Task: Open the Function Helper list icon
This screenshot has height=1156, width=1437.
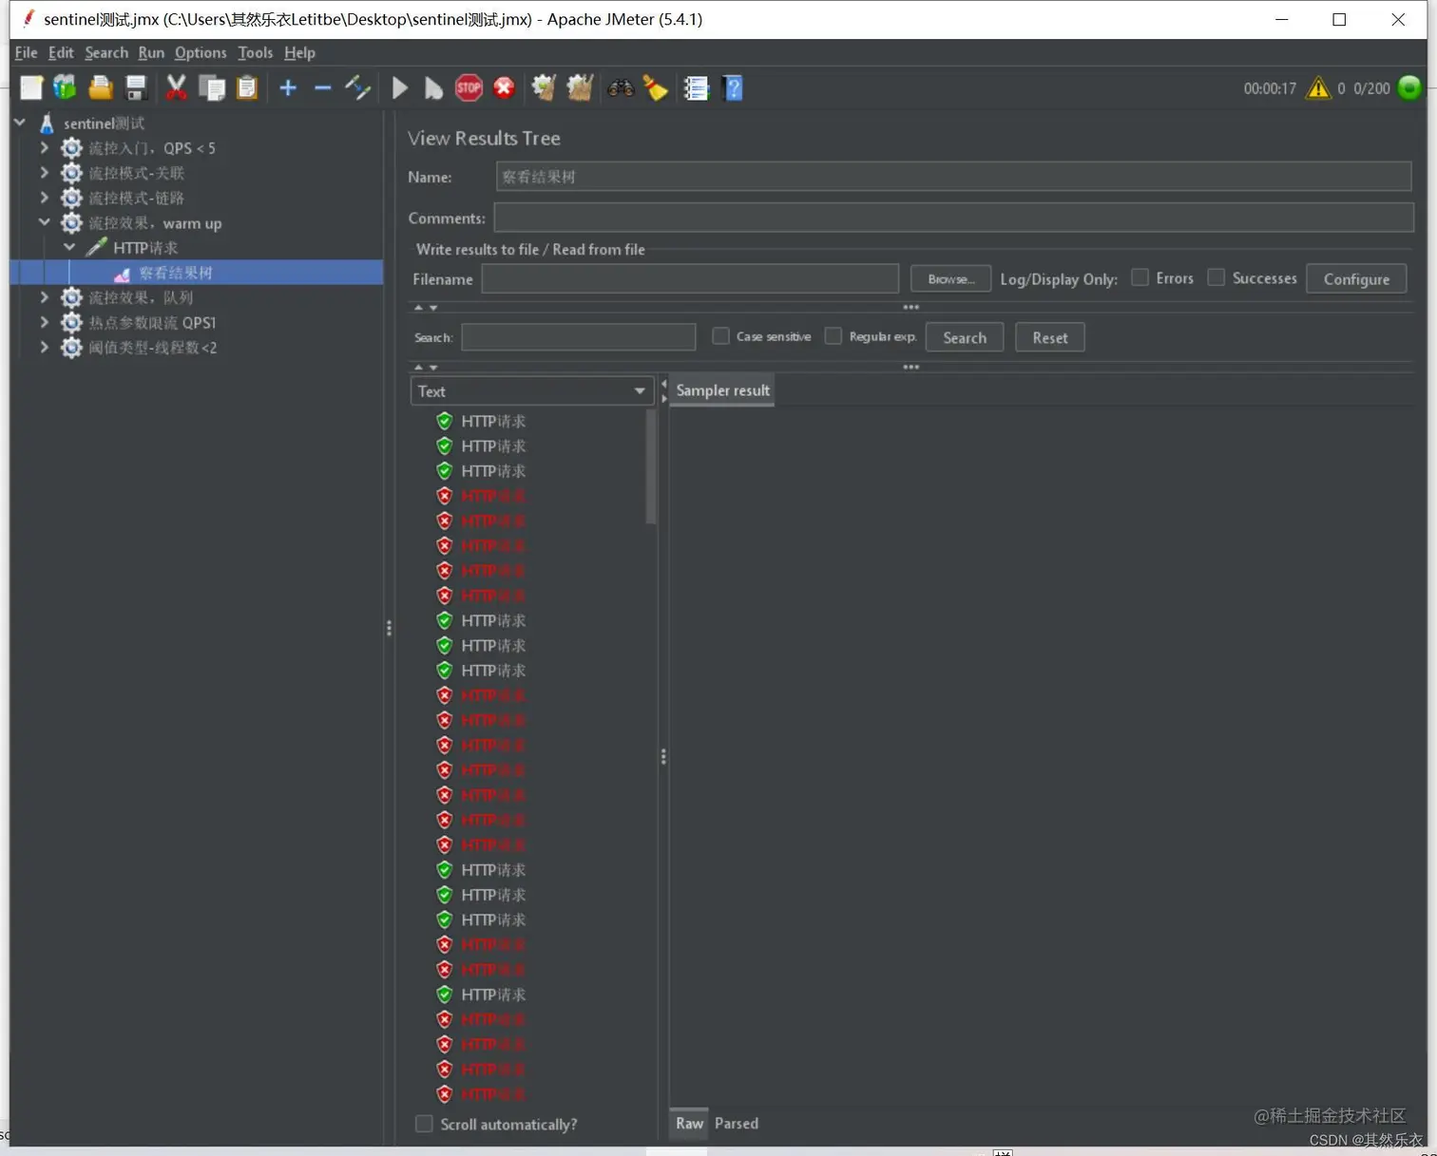Action: tap(697, 88)
